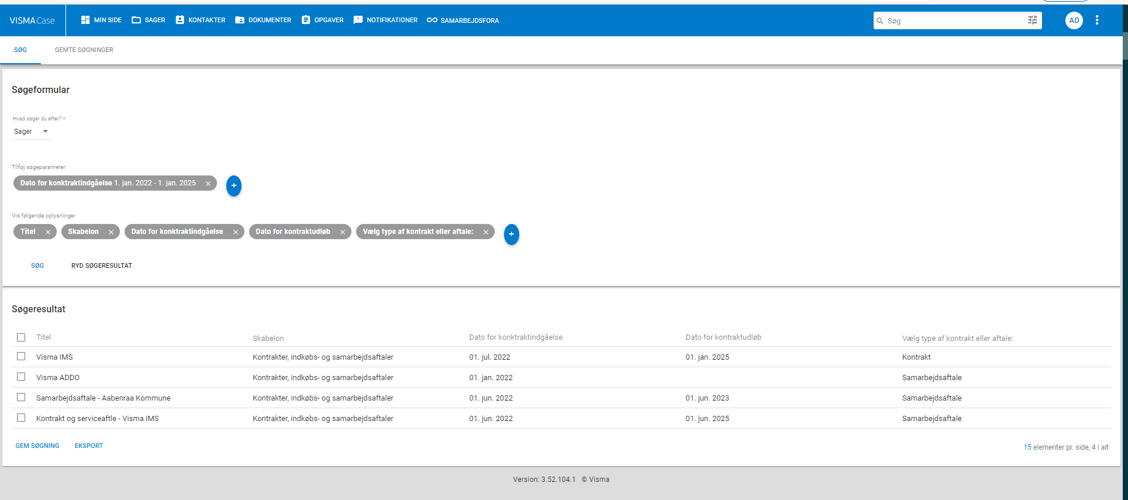Switch to the SØG tab
Image resolution: width=1128 pixels, height=500 pixels.
coord(20,50)
